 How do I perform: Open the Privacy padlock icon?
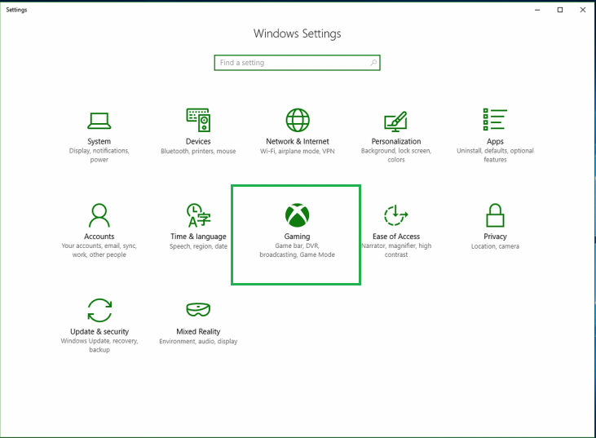coord(495,215)
